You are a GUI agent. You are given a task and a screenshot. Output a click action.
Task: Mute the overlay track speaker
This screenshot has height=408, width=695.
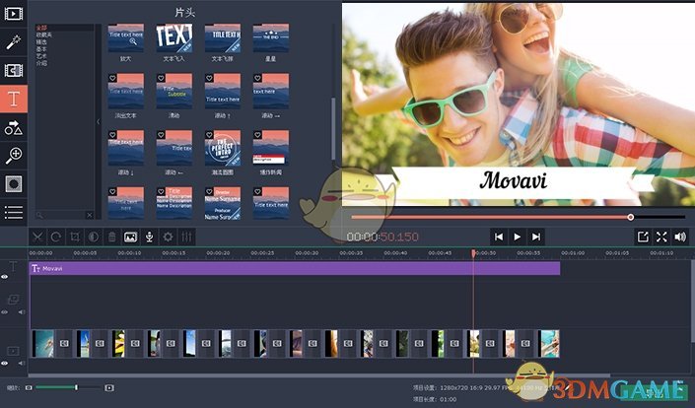21,312
